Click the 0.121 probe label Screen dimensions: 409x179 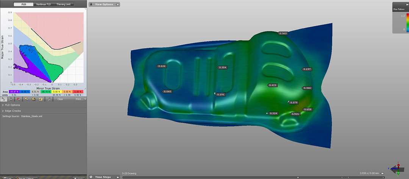click(162, 66)
